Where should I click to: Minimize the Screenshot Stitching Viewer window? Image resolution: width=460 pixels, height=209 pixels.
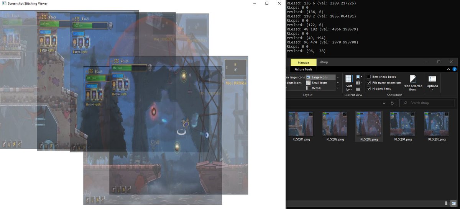pos(255,3)
